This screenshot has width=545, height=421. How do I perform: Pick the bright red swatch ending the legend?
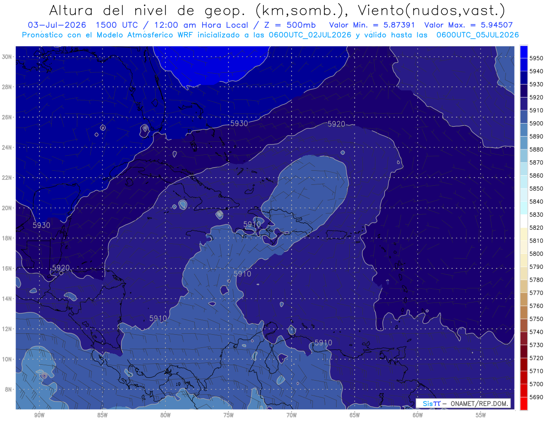coord(524,403)
